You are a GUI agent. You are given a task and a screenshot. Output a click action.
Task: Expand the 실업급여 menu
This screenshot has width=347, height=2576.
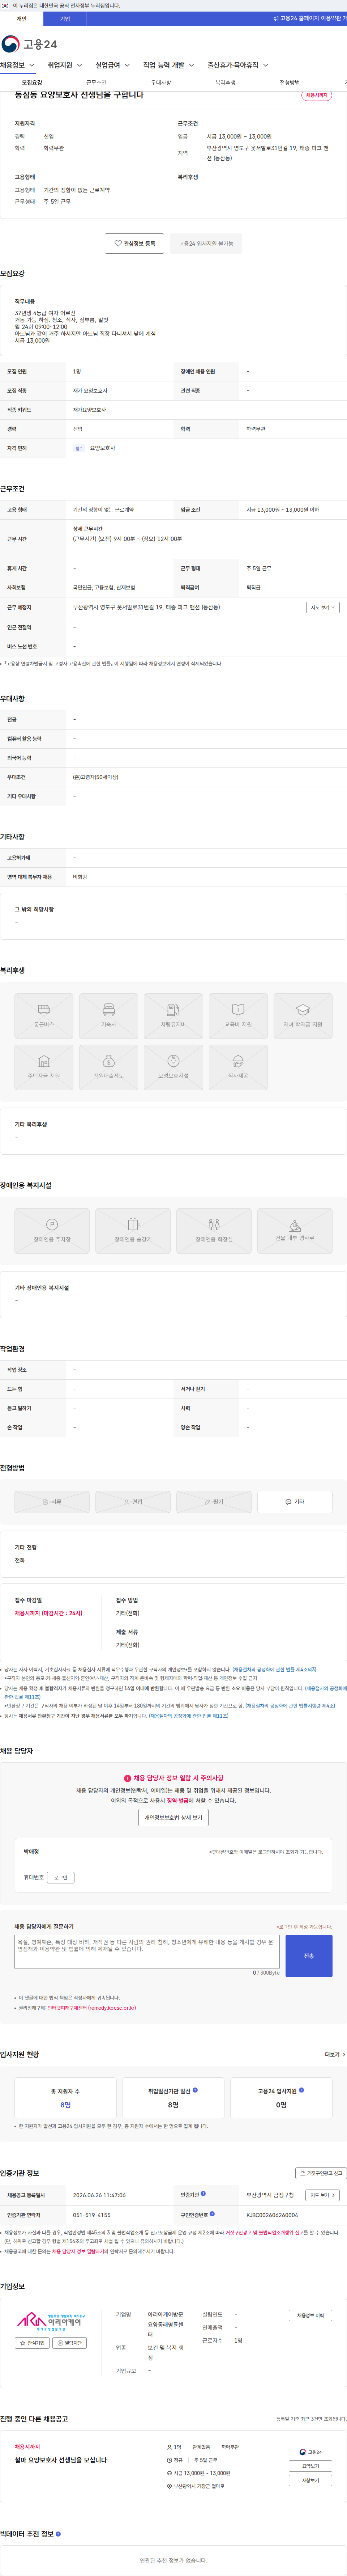(113, 65)
